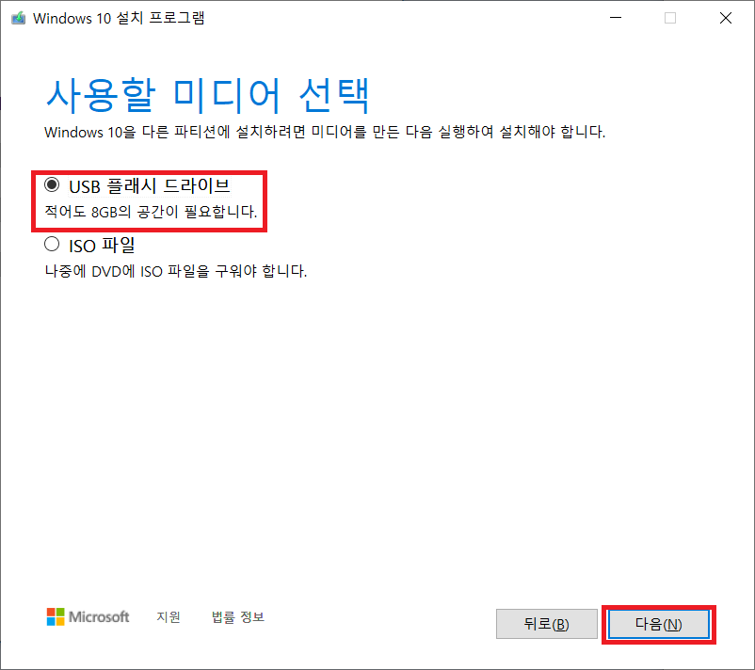Click the sentence starting Windows 10을 다른 파티션에
The height and width of the screenshot is (670, 755).
pos(325,132)
